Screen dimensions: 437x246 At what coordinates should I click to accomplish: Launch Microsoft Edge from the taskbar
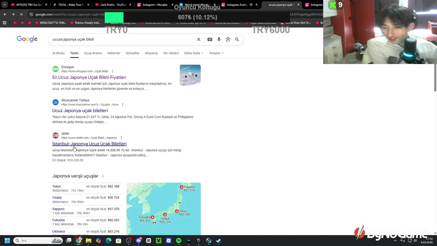[109, 241]
